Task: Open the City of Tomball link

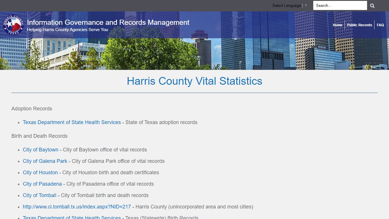Action: [40, 195]
